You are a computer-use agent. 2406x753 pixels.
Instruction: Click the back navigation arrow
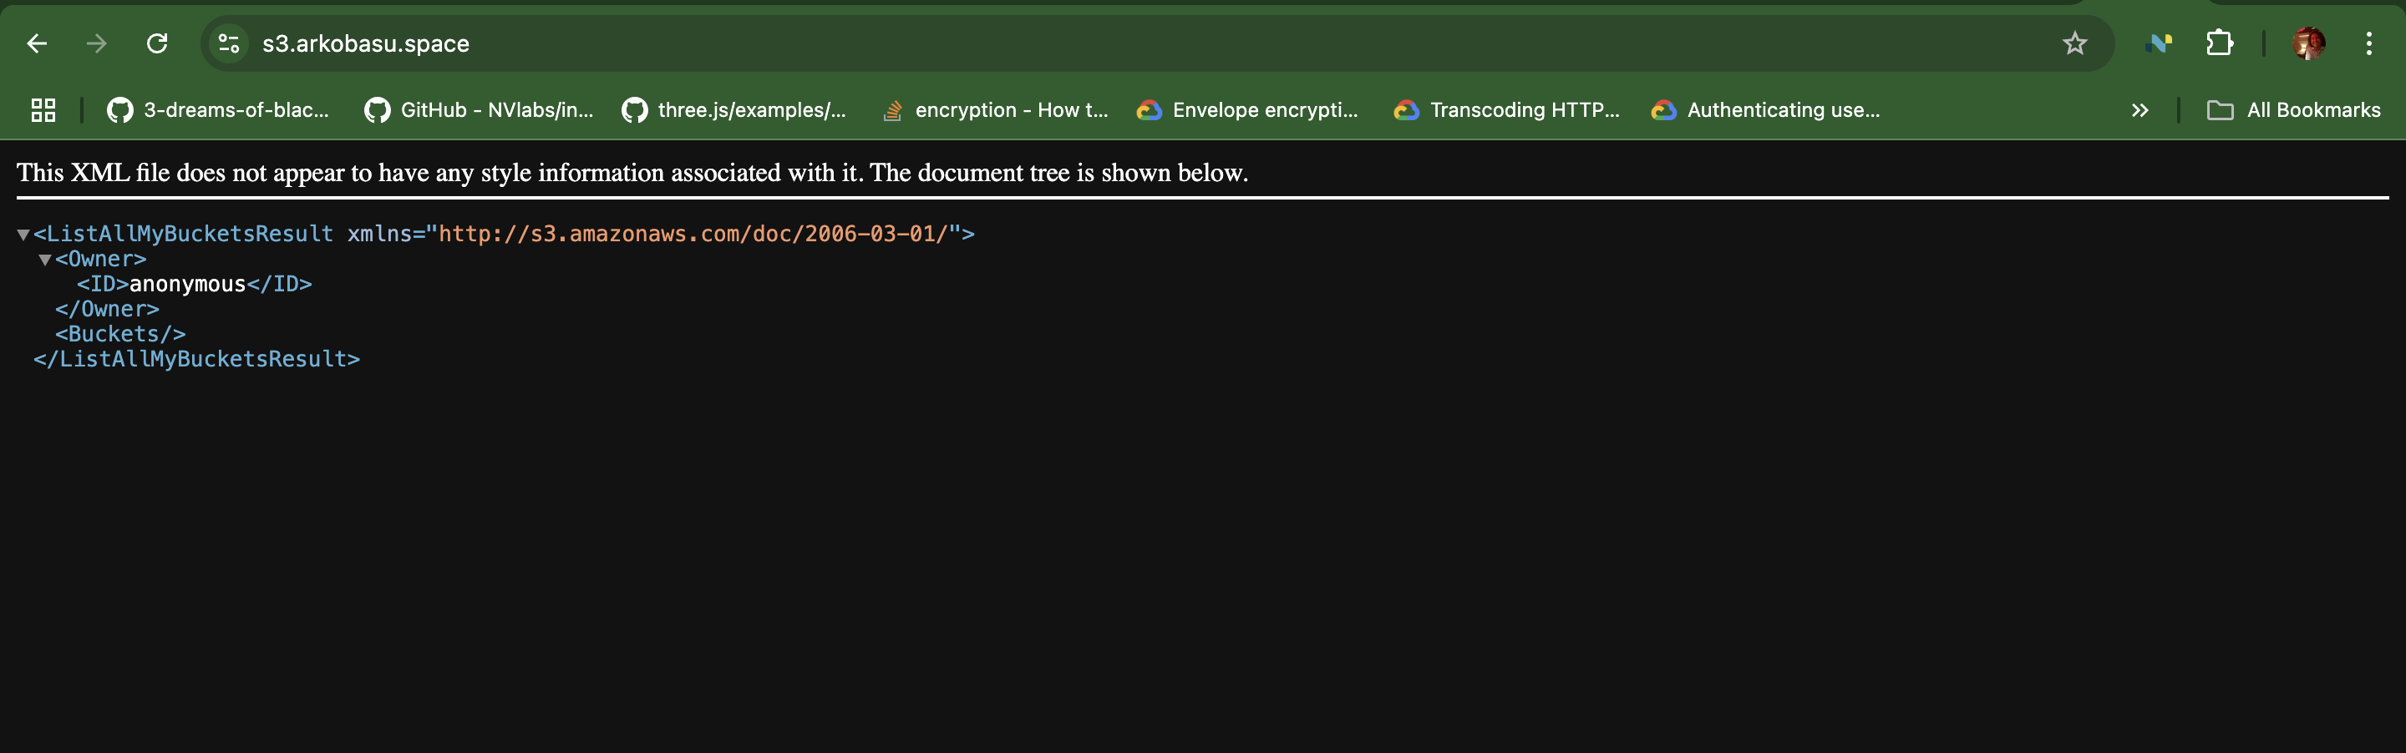pos(37,43)
